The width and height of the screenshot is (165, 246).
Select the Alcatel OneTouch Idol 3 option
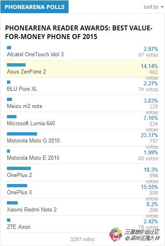[x=82, y=52]
